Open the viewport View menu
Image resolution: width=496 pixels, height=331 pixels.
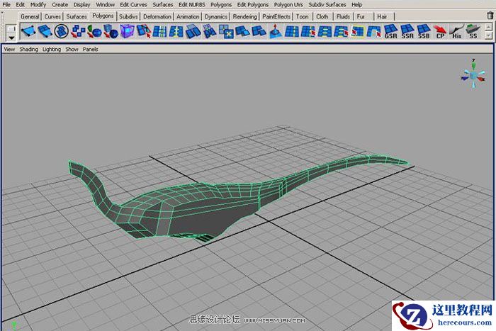tap(9, 50)
